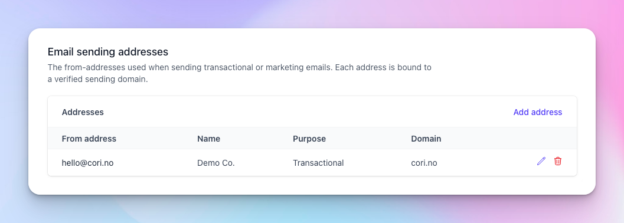
Task: Click the Addresses card title
Action: [83, 112]
